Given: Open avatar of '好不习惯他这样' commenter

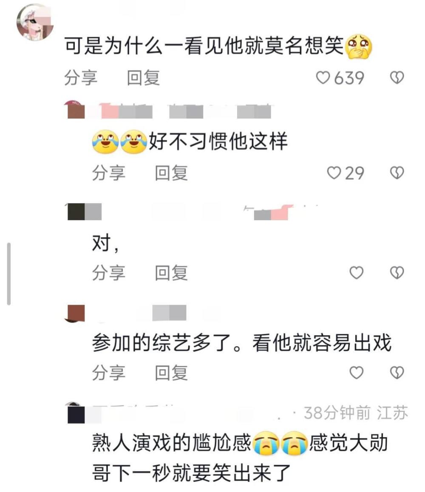Looking at the screenshot, I should [76, 110].
